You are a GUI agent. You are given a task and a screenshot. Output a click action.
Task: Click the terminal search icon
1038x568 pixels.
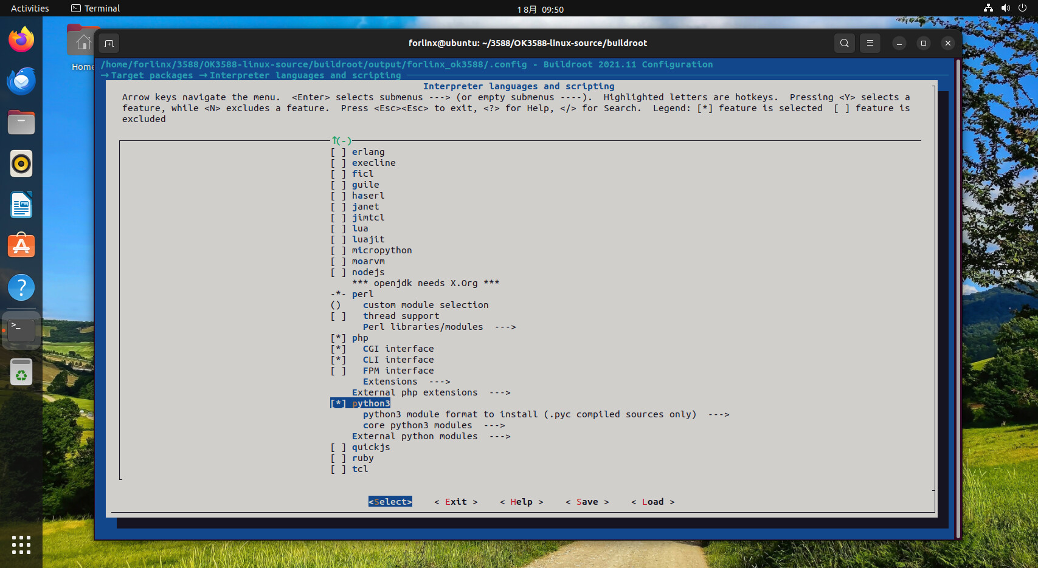844,43
